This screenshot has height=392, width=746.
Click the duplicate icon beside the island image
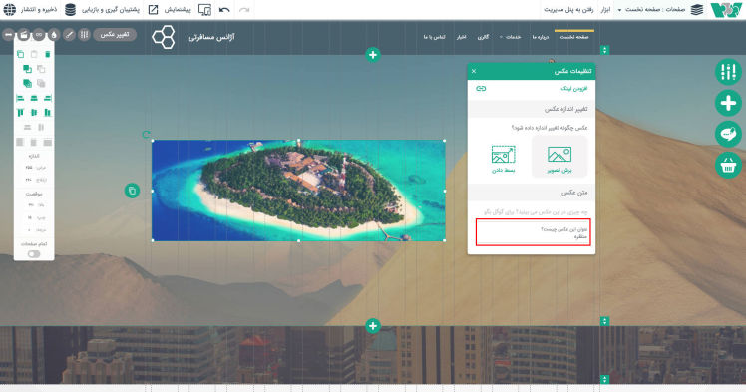coord(132,191)
